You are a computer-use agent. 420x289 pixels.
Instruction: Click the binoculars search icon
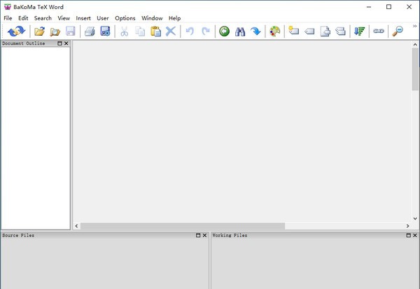(x=240, y=31)
